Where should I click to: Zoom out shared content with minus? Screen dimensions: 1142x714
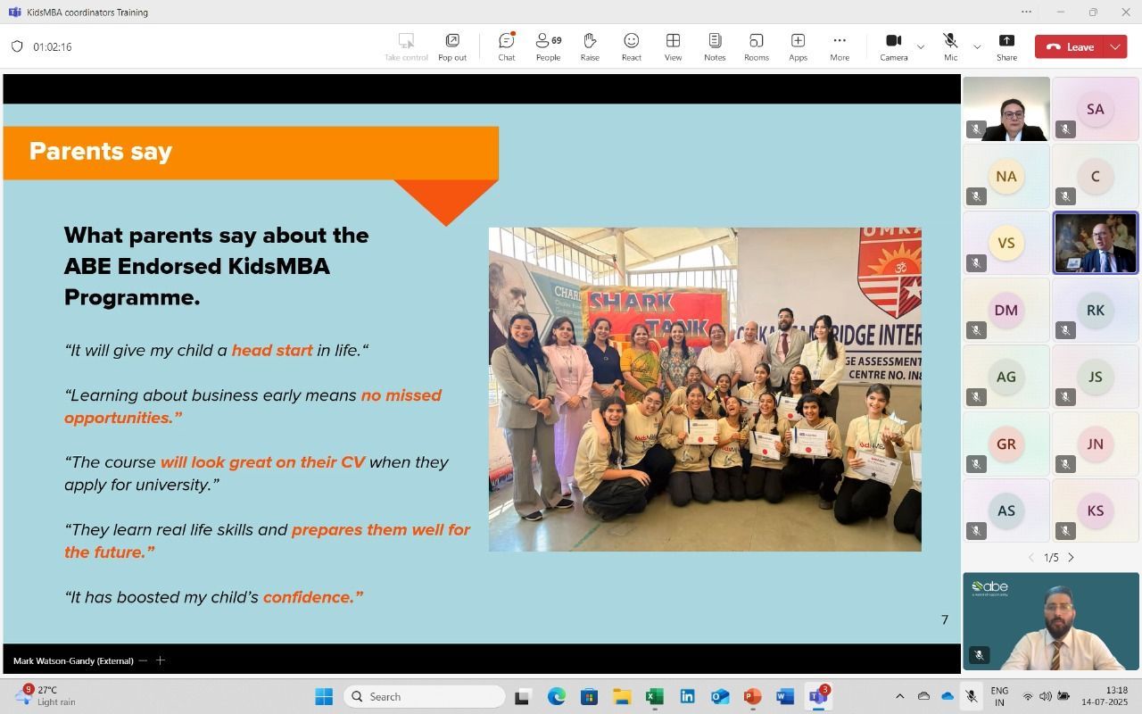click(143, 660)
